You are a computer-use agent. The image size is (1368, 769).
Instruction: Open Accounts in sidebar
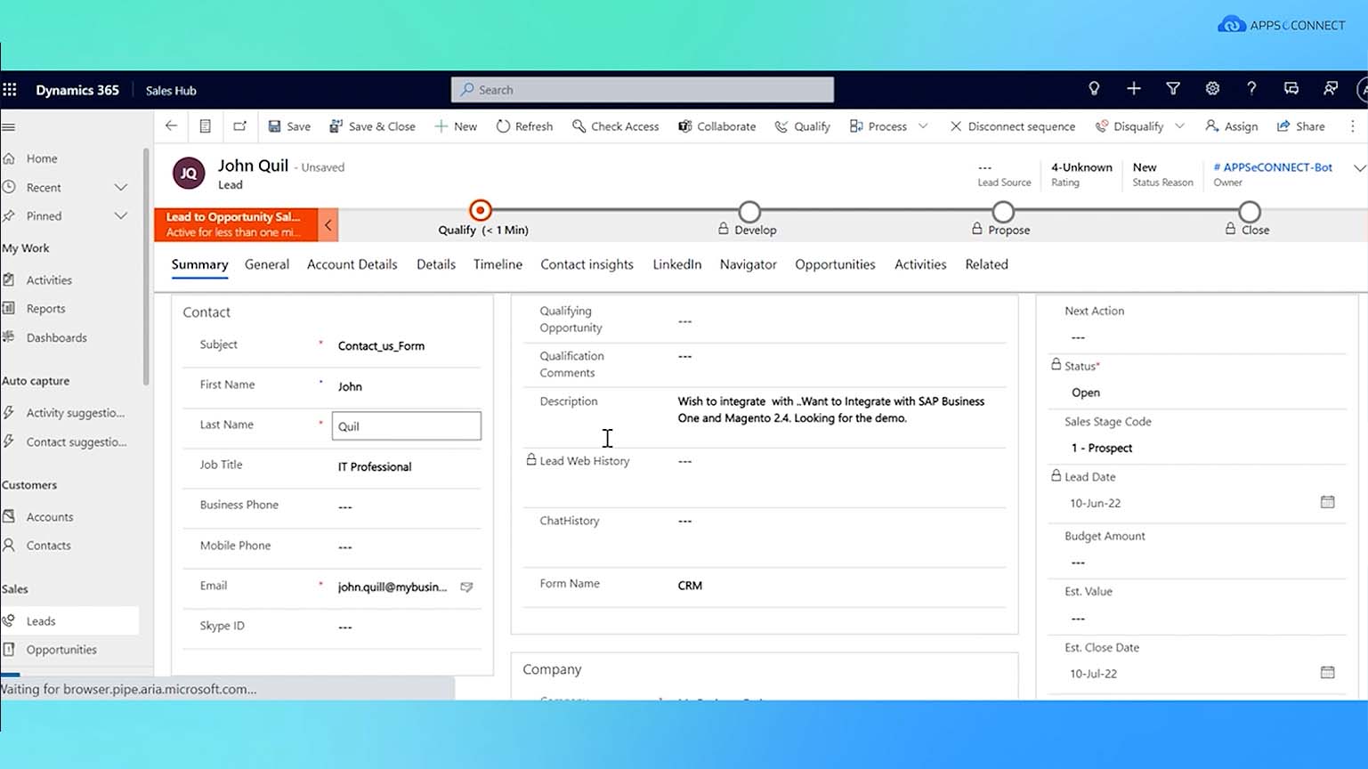pyautogui.click(x=50, y=517)
